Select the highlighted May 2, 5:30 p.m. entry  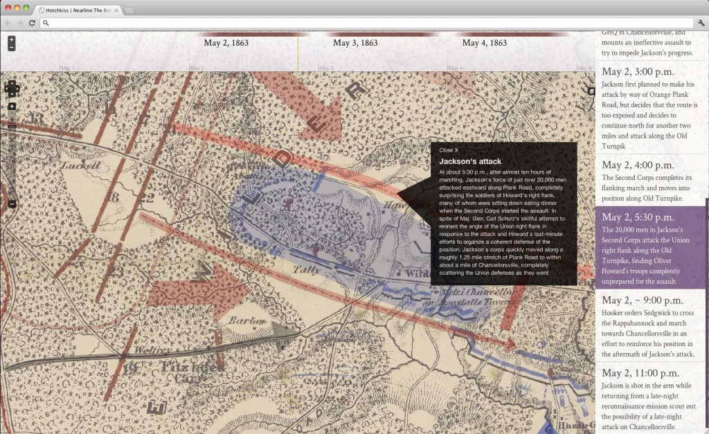tap(650, 248)
